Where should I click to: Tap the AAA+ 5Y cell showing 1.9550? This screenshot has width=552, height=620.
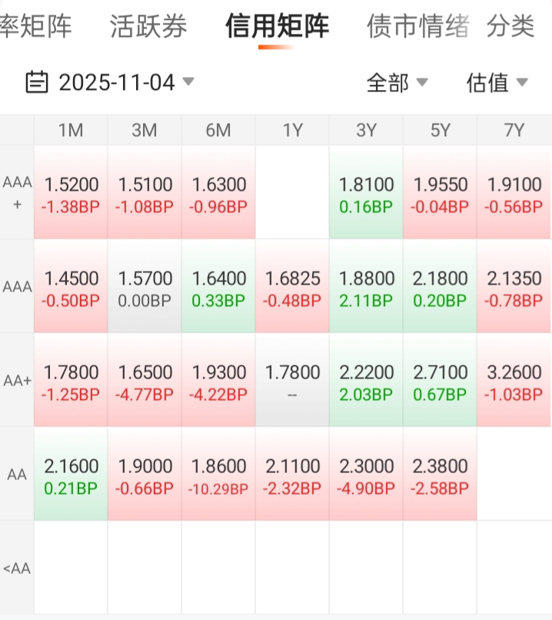[x=440, y=194]
